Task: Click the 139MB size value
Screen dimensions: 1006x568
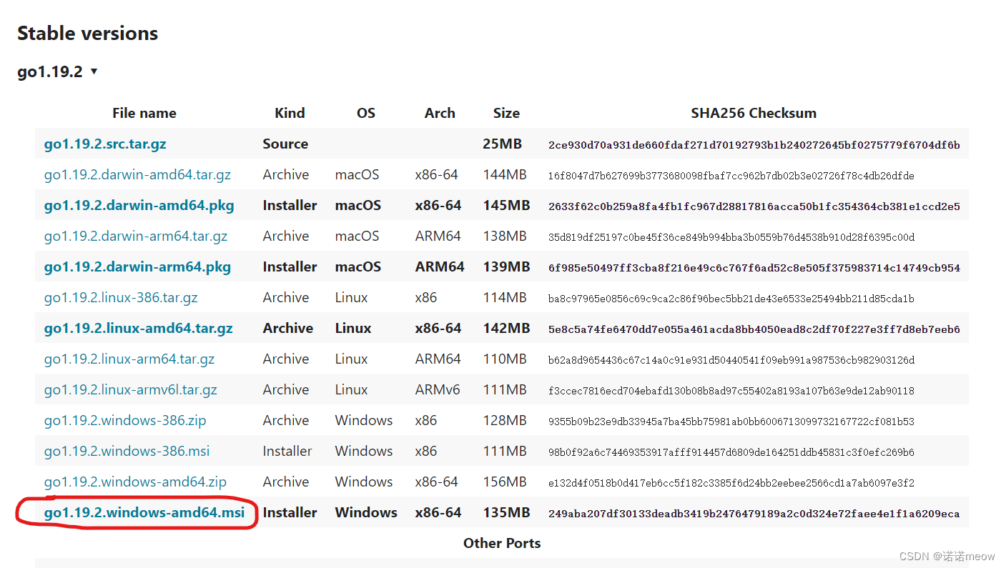Action: pos(506,266)
